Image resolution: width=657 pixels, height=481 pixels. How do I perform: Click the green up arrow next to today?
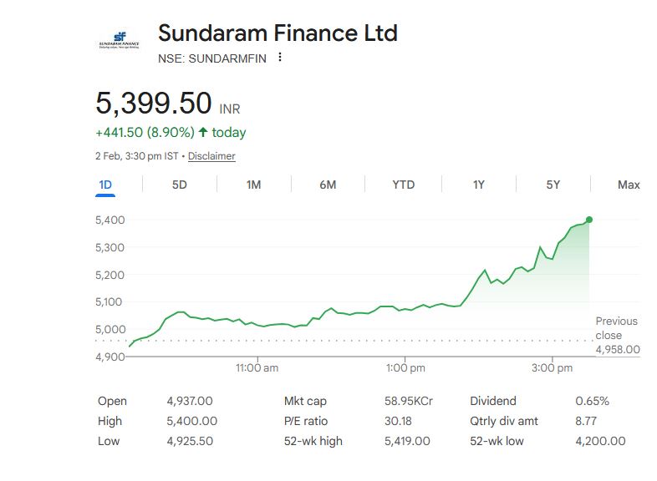(x=203, y=132)
